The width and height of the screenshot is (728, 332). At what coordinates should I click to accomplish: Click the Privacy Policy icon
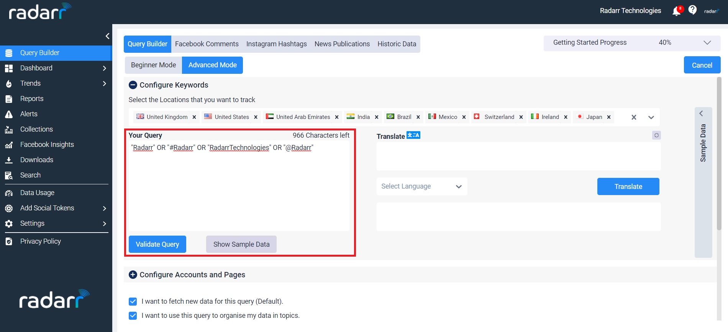coord(9,242)
